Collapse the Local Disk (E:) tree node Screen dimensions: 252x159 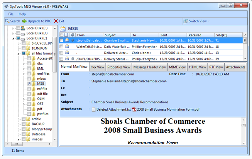point(13,39)
